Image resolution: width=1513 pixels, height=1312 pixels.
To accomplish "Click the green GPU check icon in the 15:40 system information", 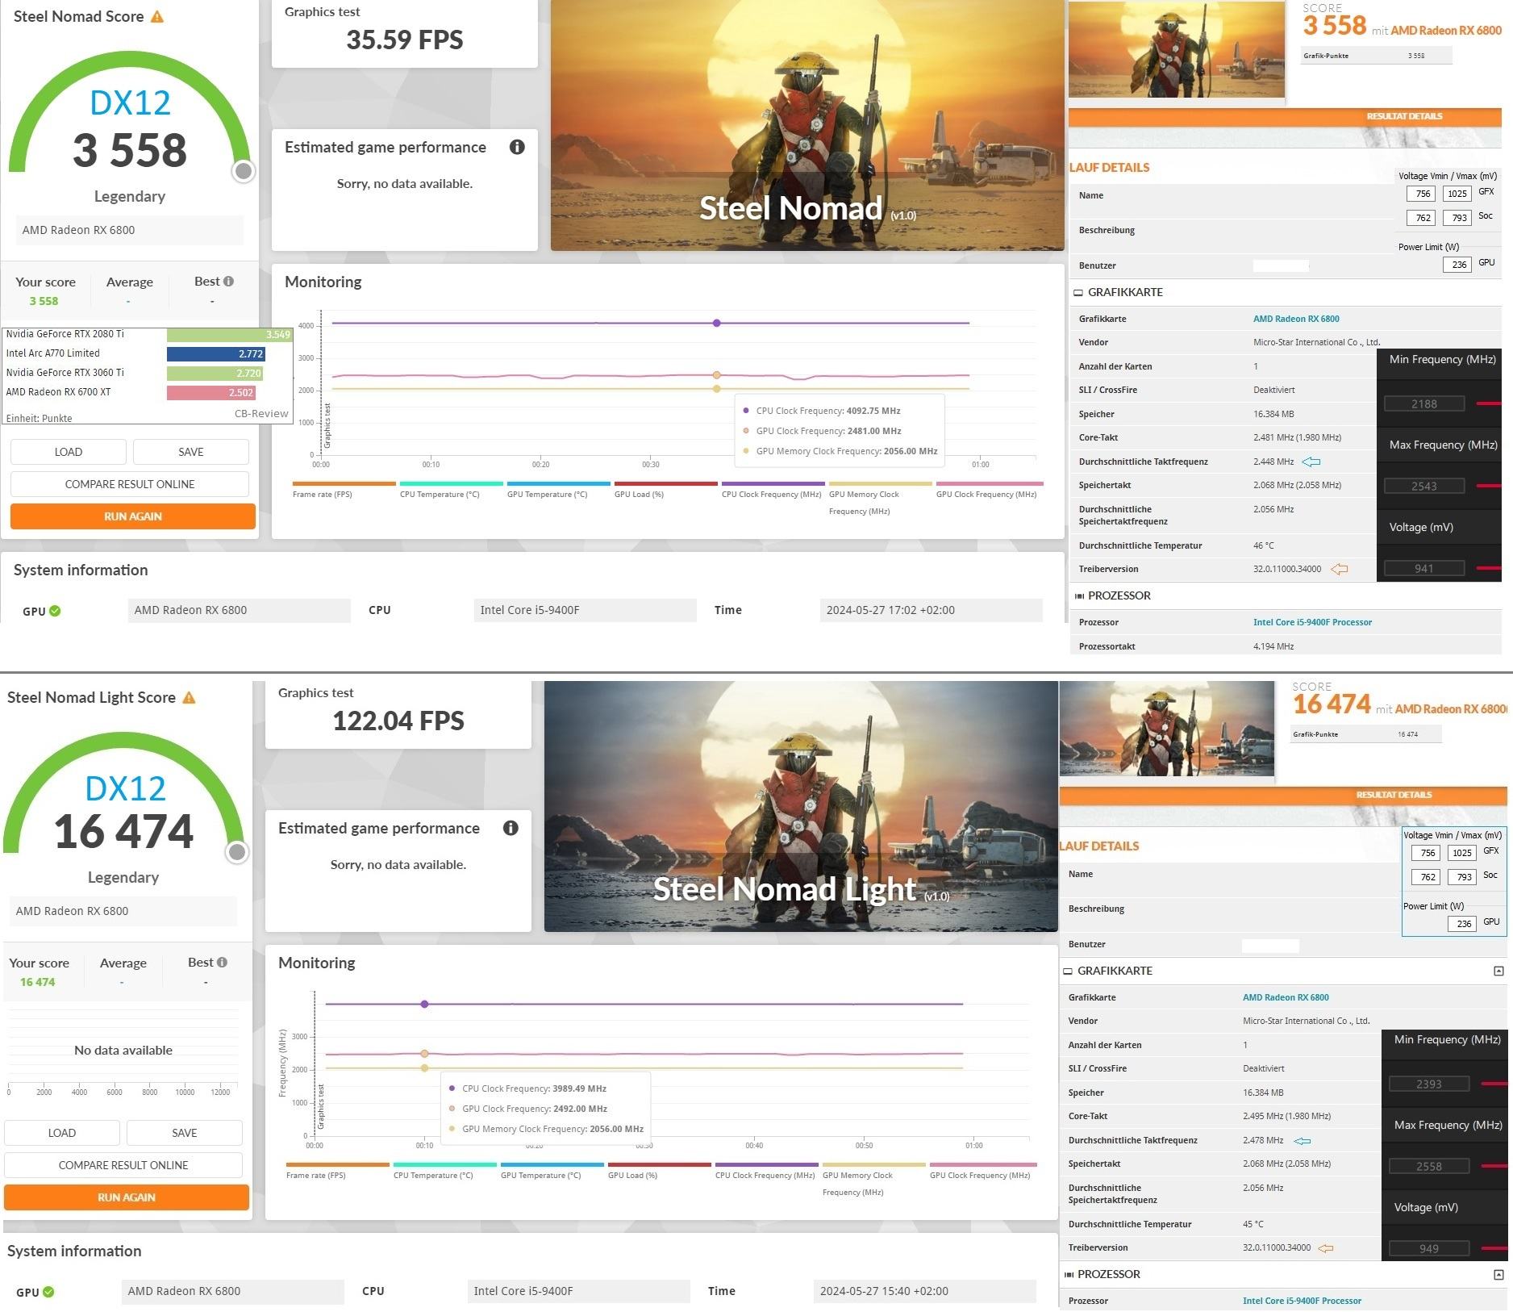I will tap(48, 1292).
